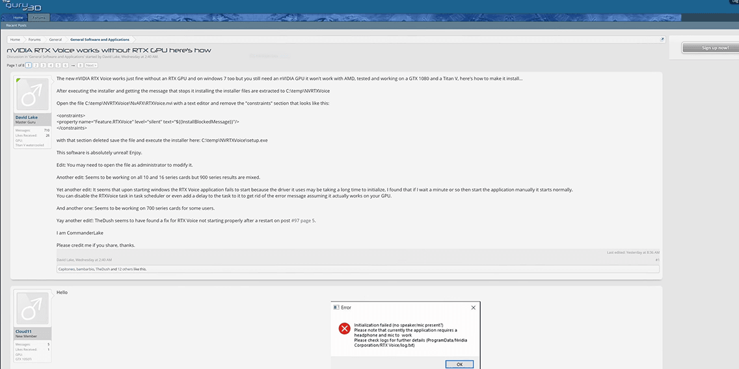Go to the Home breadcrumb
The height and width of the screenshot is (369, 739).
(x=15, y=40)
